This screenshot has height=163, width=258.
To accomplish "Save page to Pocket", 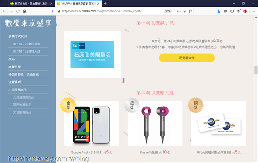I will [185, 11].
